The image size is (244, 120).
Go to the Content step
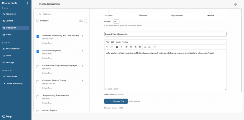point(109,12)
